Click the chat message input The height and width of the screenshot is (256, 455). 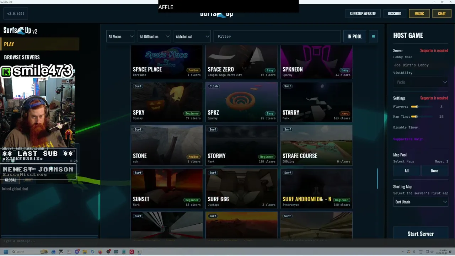(x=49, y=241)
